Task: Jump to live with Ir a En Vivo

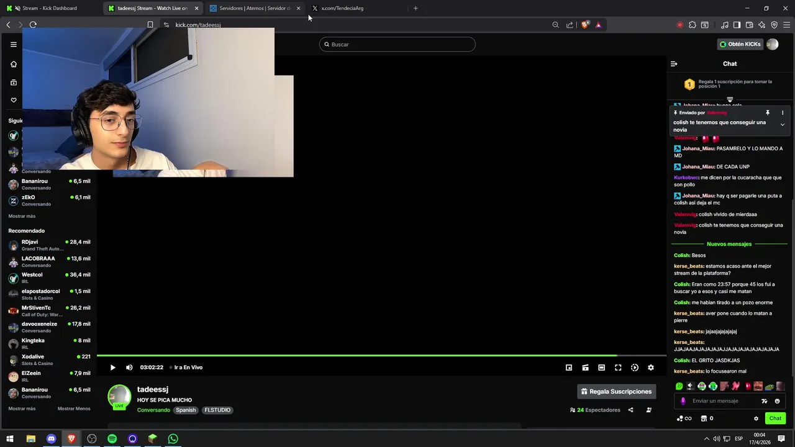Action: click(186, 368)
